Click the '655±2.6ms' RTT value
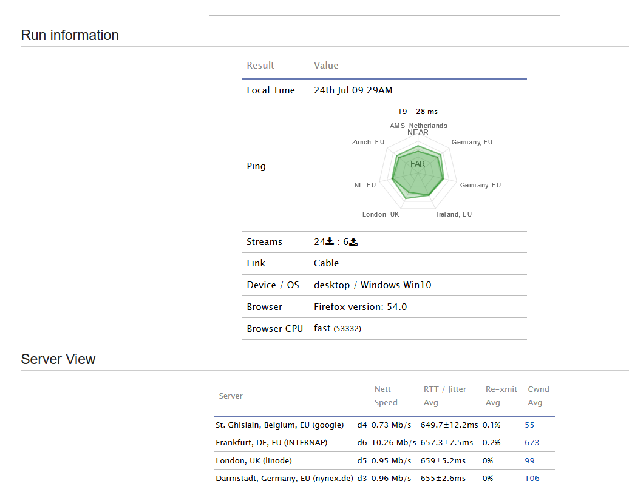The width and height of the screenshot is (629, 492). pyautogui.click(x=443, y=479)
